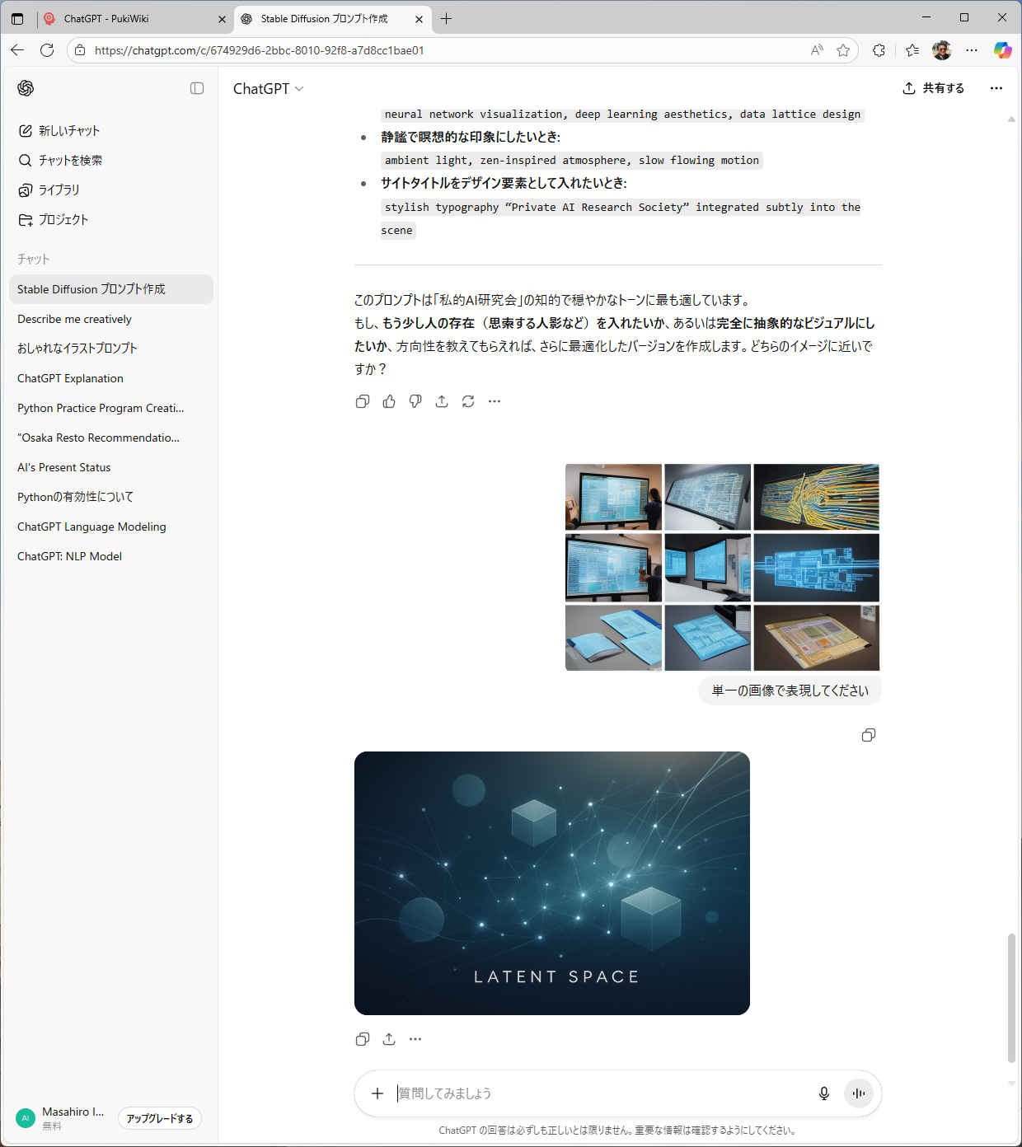Image resolution: width=1022 pixels, height=1147 pixels.
Task: Regenerate the response using the refresh icon
Action: coord(468,401)
